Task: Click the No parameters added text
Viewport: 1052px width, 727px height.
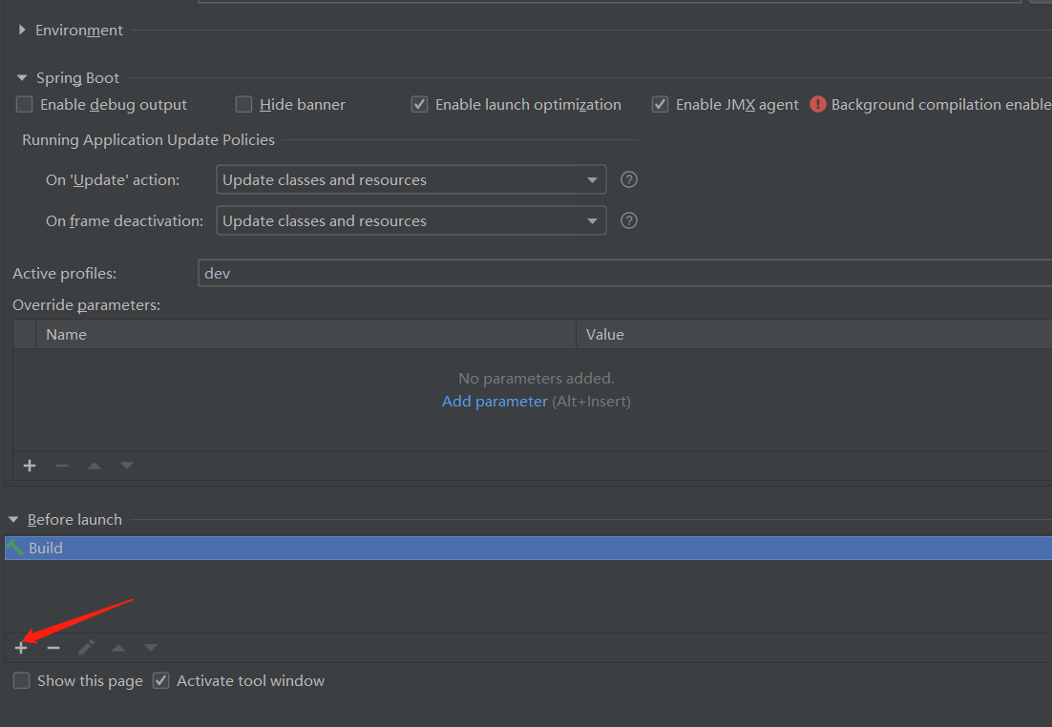Action: coord(537,378)
